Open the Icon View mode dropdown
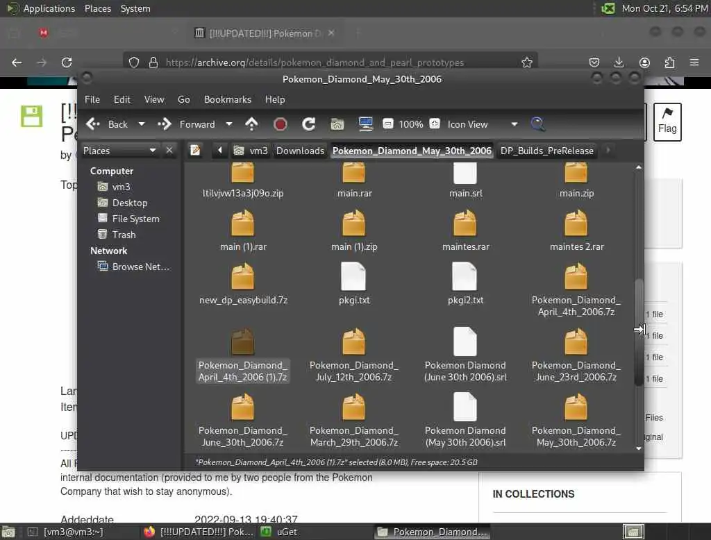711x540 pixels. click(x=483, y=124)
